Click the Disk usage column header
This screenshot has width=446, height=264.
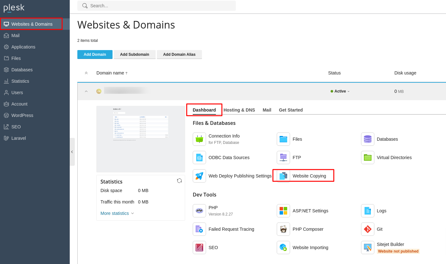click(x=405, y=73)
